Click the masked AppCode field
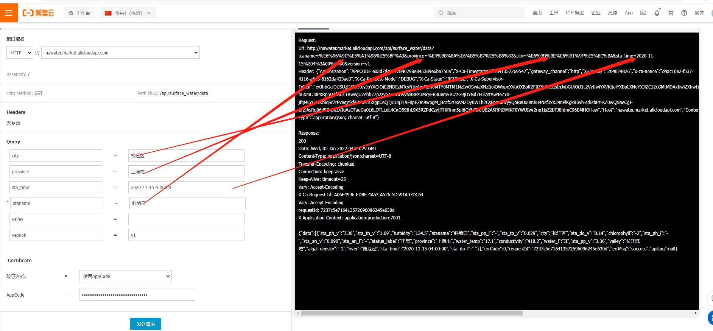This screenshot has height=331, width=713. 137,295
